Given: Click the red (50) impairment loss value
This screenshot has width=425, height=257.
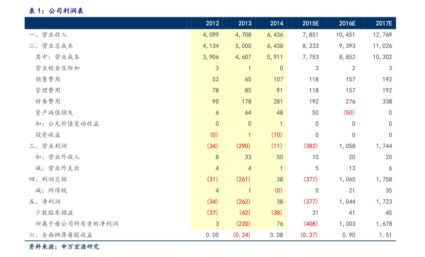Looking at the screenshot, I should click(x=349, y=112).
